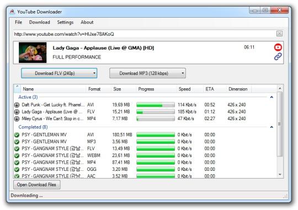The height and width of the screenshot is (210, 298).
Task: Click the 180,51 MB size cell
Action: pyautogui.click(x=122, y=135)
